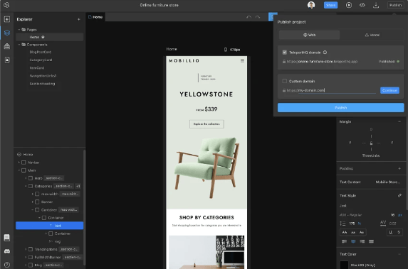408x269 pixels.
Task: Toggle the margin link lock icon
Action: (371, 143)
